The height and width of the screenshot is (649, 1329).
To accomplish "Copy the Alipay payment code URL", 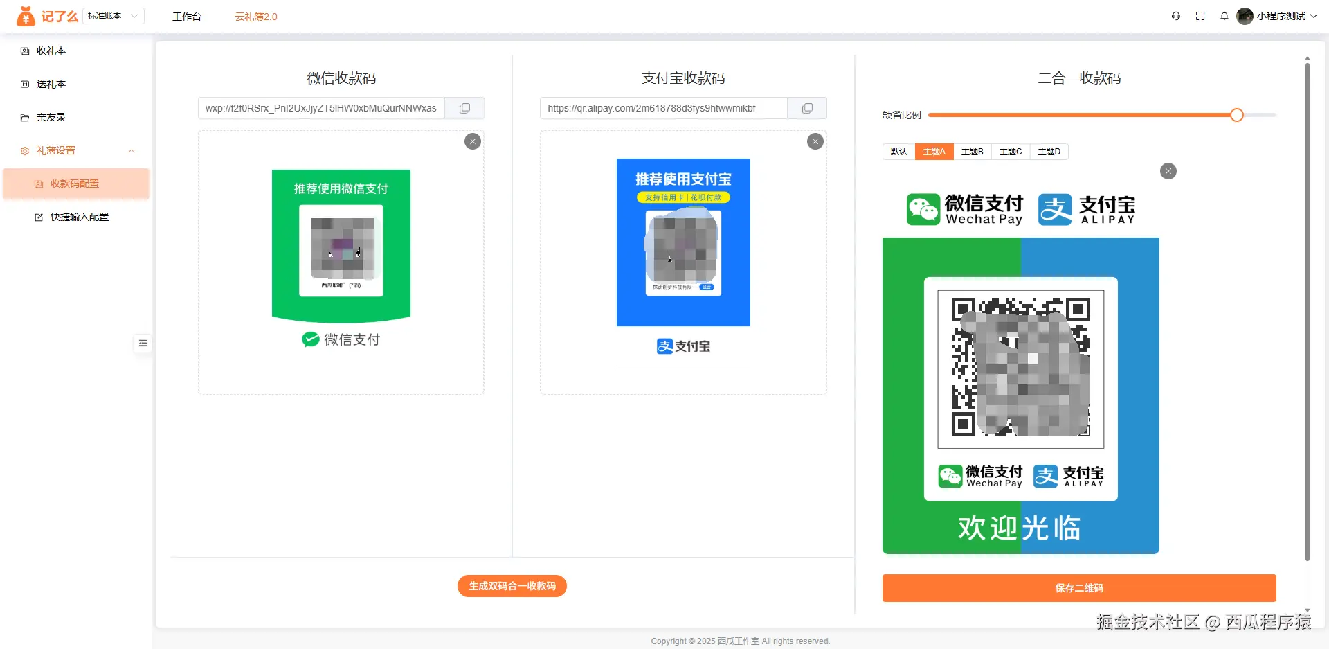I will (807, 108).
